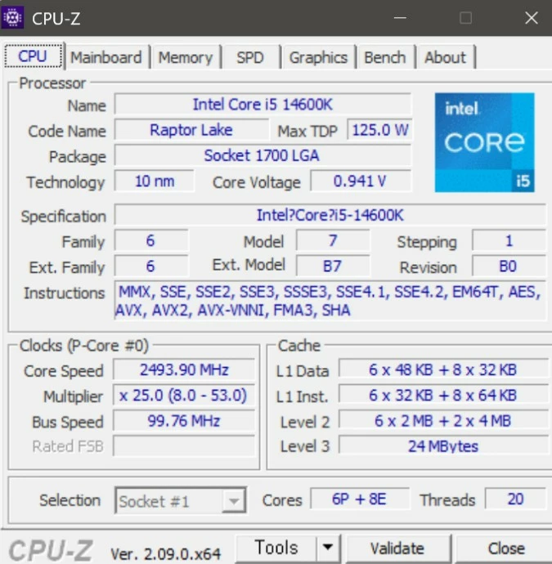
Task: Click the Stepping value 1
Action: 508,240
